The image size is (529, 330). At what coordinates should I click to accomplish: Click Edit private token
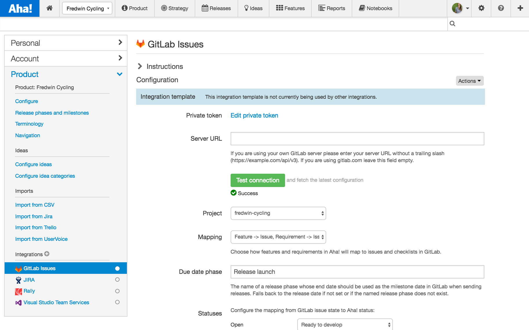pos(254,115)
